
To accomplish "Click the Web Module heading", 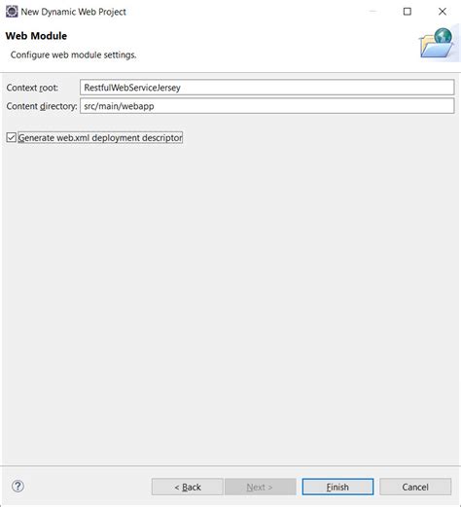I will [x=36, y=36].
